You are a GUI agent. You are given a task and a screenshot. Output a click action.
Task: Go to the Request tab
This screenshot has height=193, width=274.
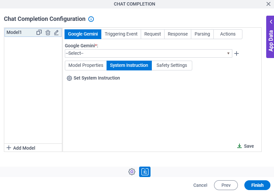coord(152,34)
